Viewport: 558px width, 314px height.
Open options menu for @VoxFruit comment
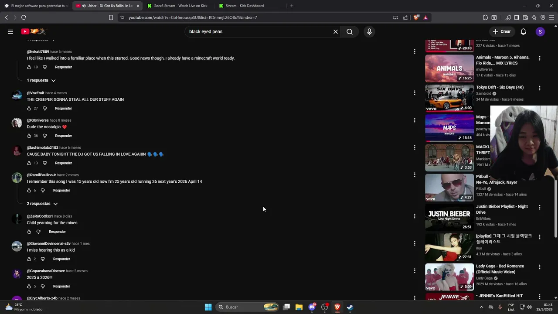point(415,93)
